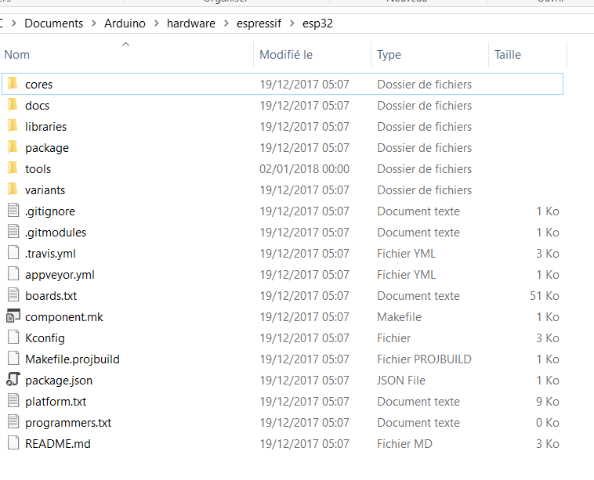Click the boards.txt document icon

(12, 295)
